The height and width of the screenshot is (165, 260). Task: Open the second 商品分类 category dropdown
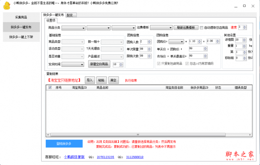click(99, 28)
